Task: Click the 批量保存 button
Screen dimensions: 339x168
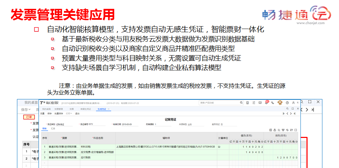Action: coord(58,114)
